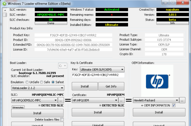Enable the Delete loaders files checkbox
The width and height of the screenshot is (191, 126).
point(62,119)
